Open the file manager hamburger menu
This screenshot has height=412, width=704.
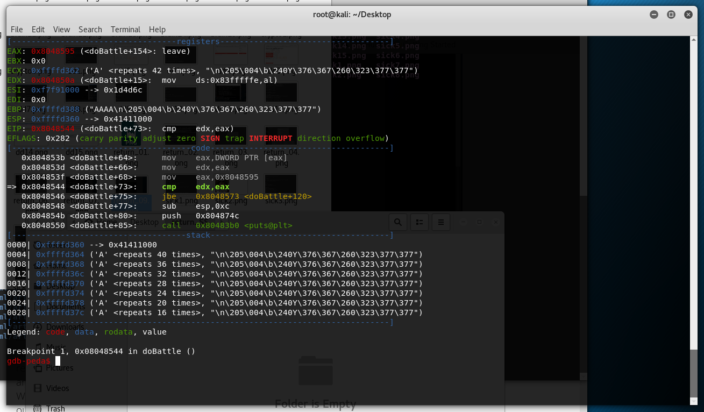440,222
